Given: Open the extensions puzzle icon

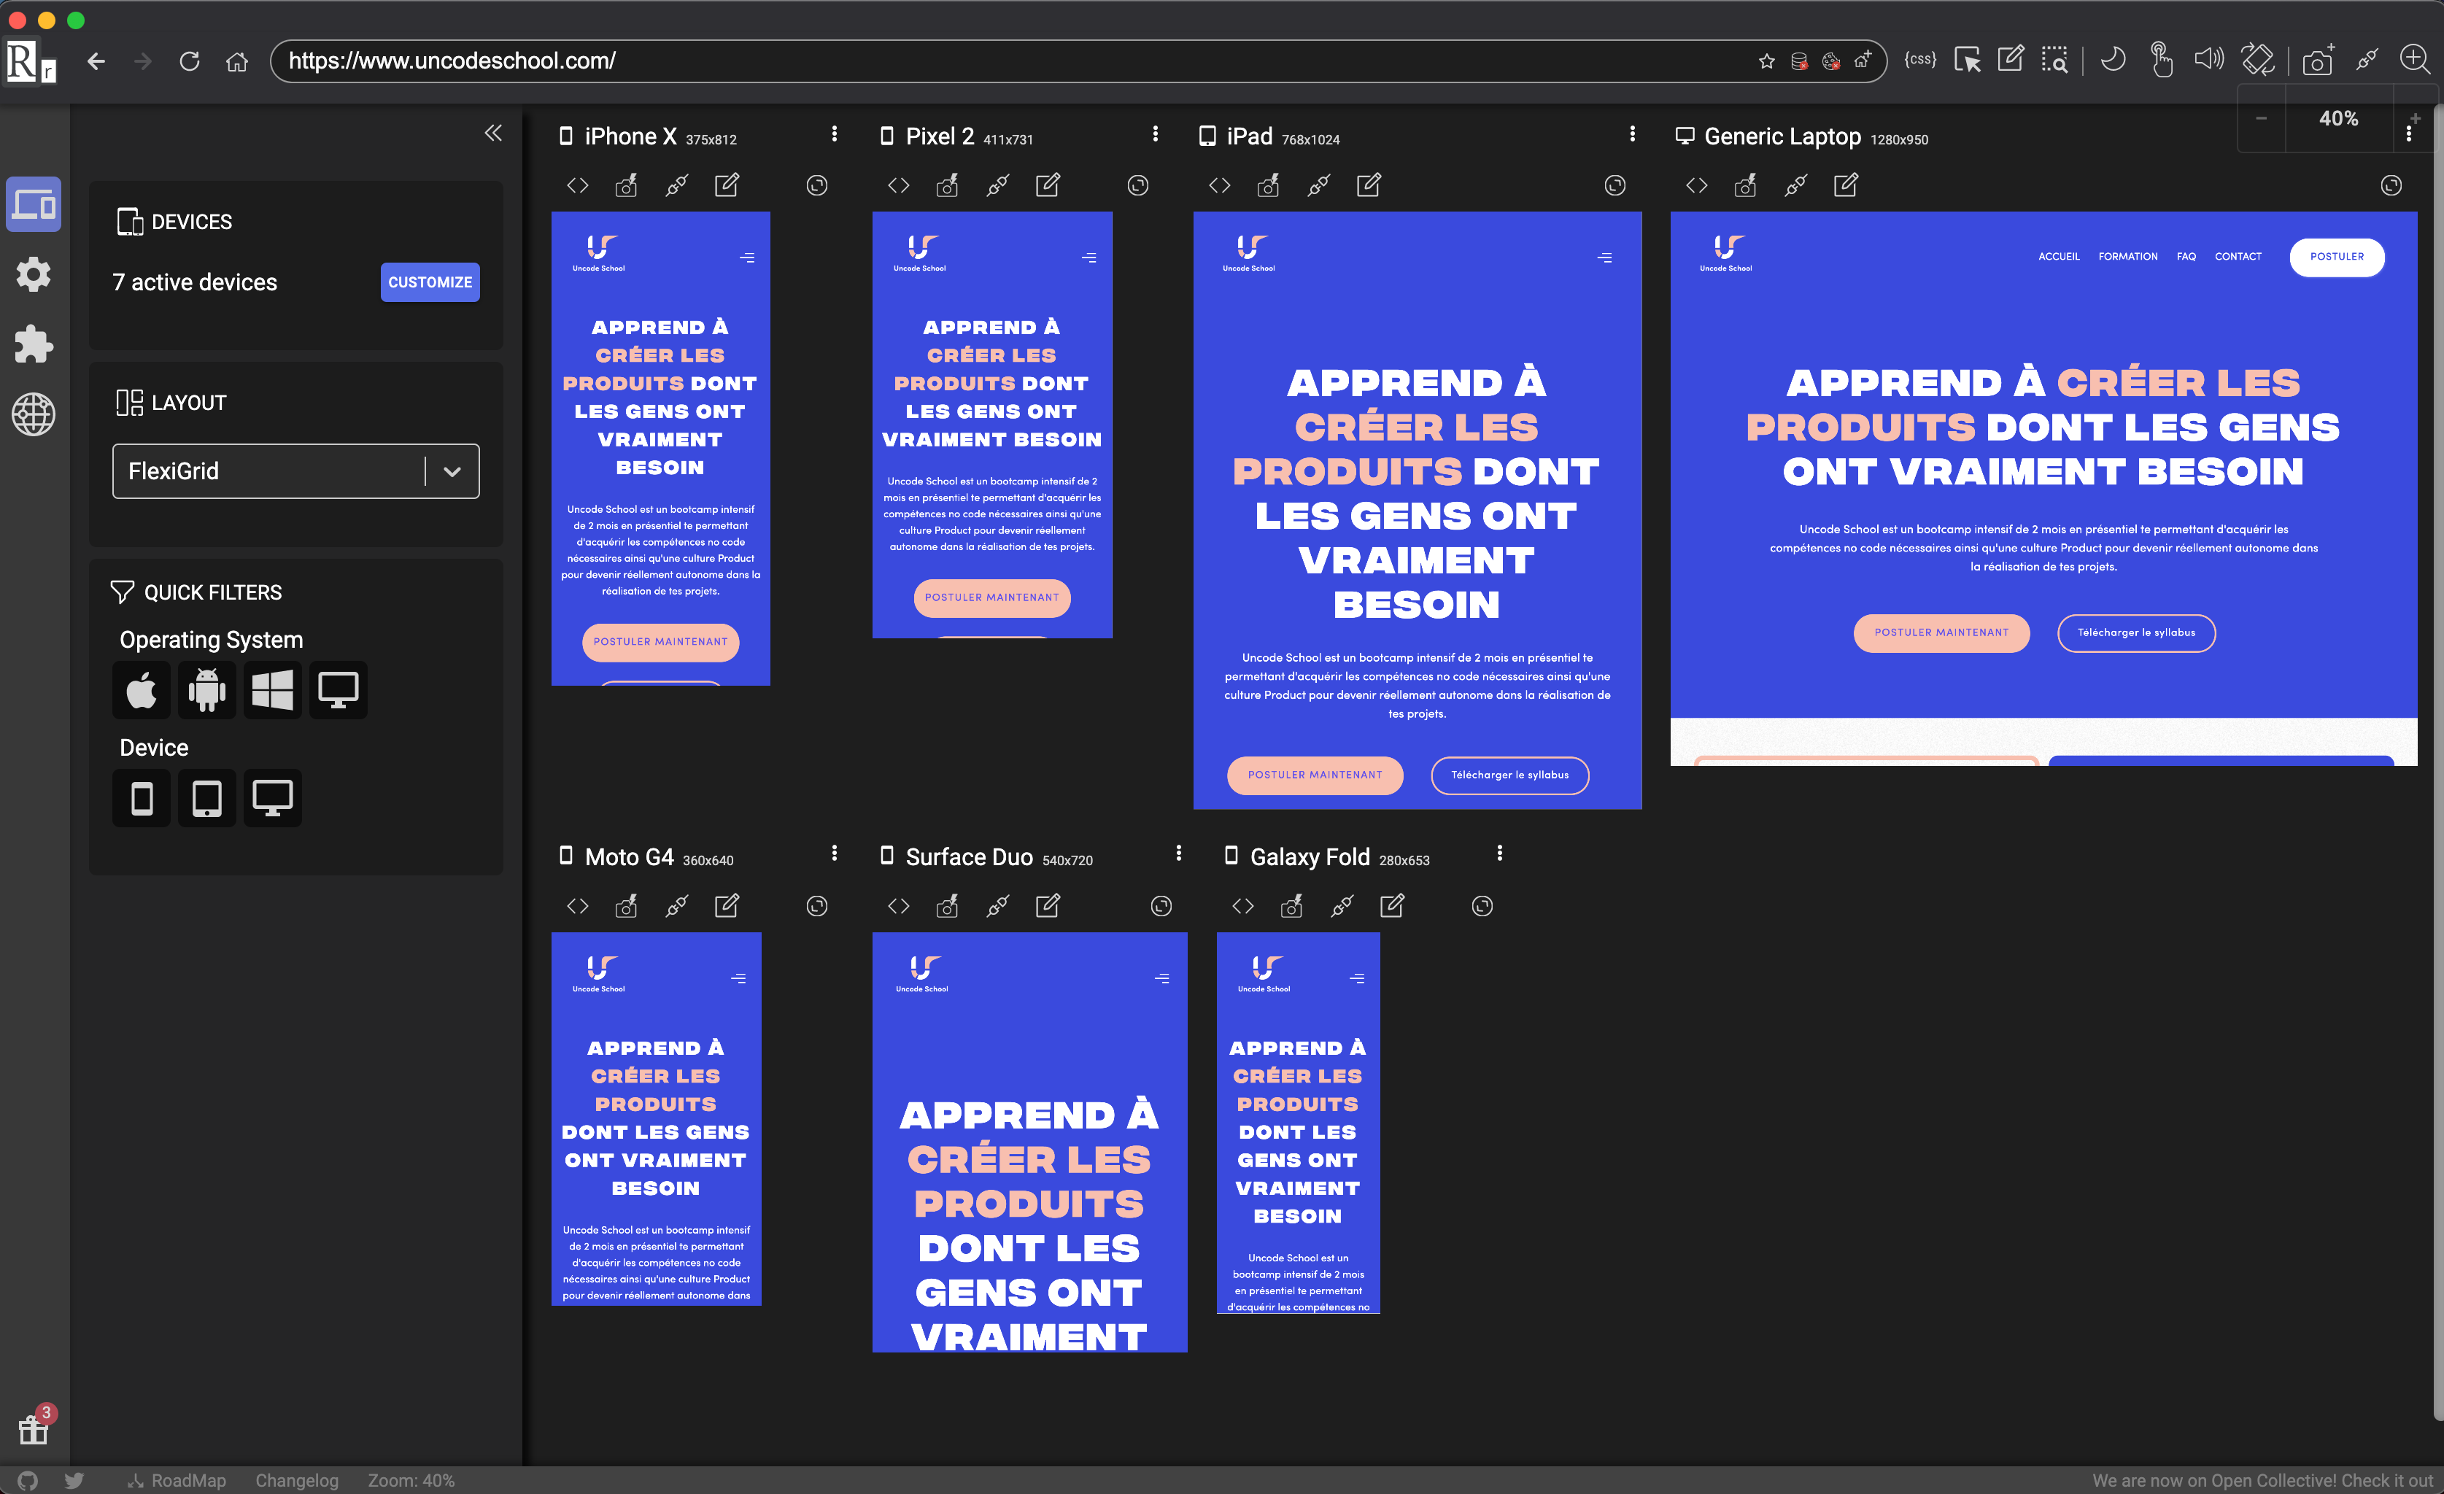Looking at the screenshot, I should [x=34, y=344].
